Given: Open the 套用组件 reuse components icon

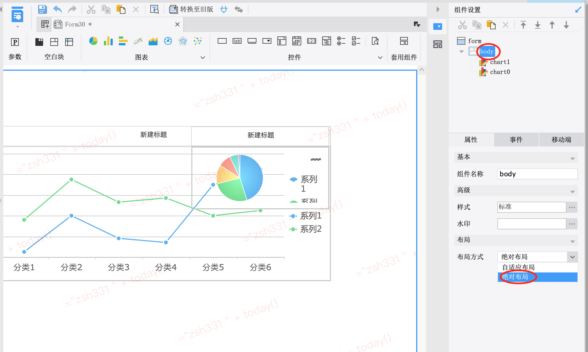Looking at the screenshot, I should pyautogui.click(x=404, y=41).
